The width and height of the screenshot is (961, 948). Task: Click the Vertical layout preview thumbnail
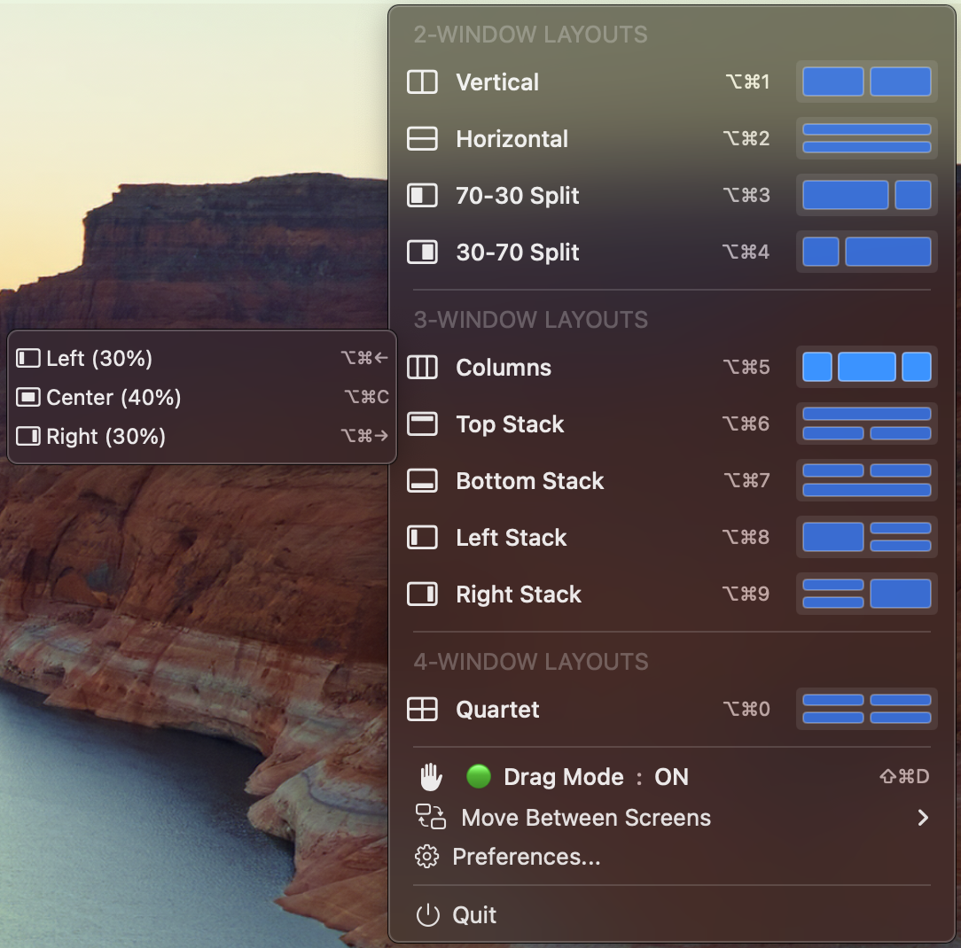coord(867,82)
